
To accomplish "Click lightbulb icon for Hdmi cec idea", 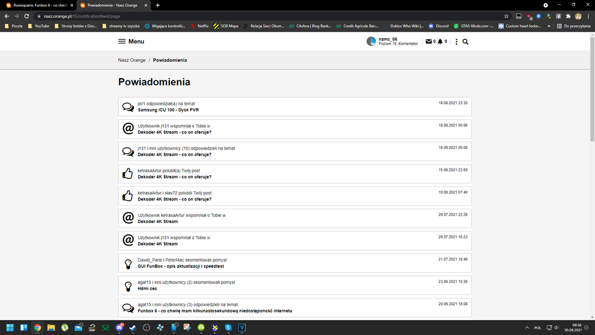I will tap(128, 286).
